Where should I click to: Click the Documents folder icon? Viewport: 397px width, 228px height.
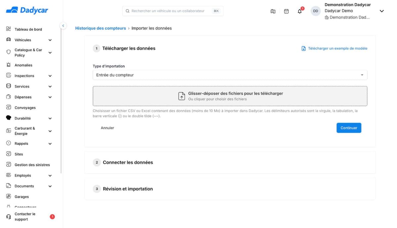point(9,186)
